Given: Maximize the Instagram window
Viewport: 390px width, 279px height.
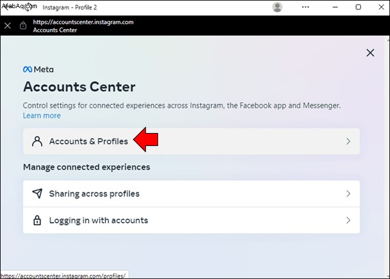Looking at the screenshot, I should coord(358,7).
